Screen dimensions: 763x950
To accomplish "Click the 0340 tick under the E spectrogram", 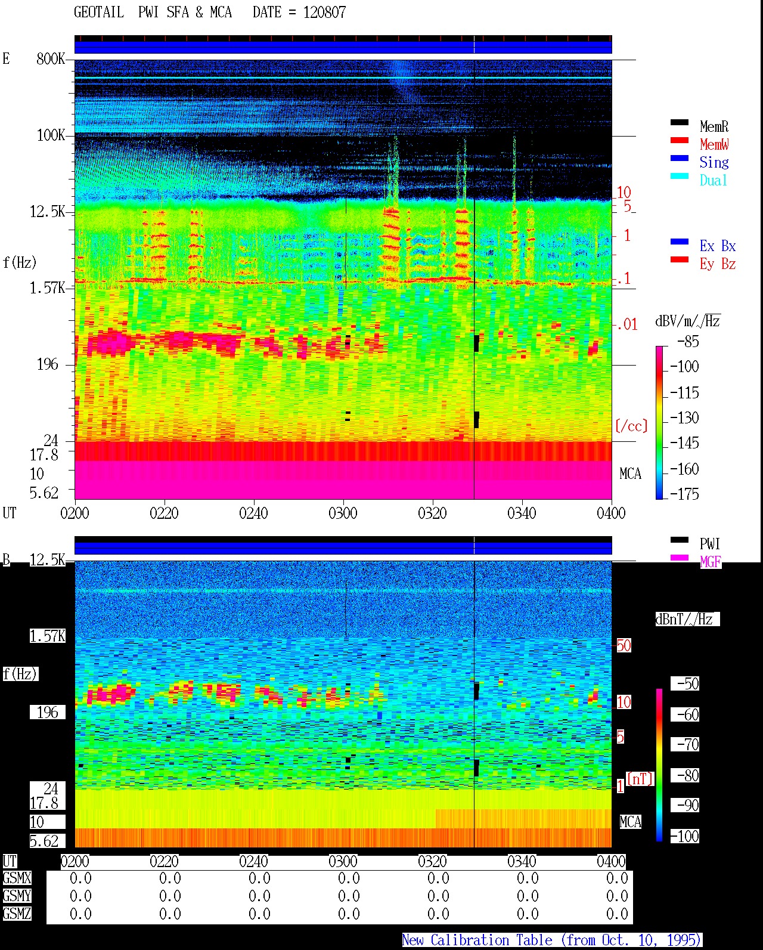I will [522, 513].
